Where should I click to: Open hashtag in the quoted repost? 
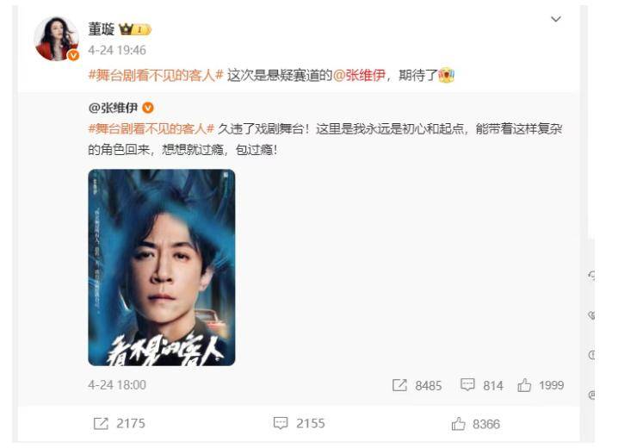[151, 128]
